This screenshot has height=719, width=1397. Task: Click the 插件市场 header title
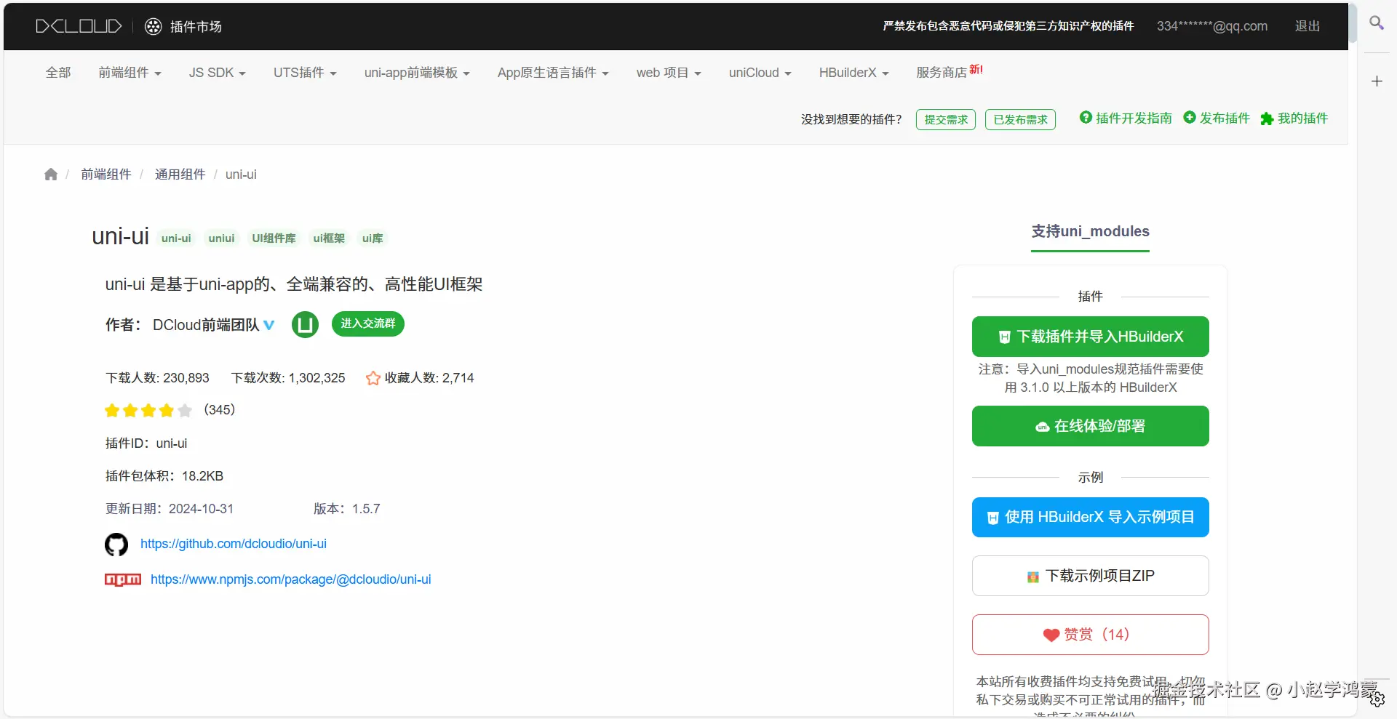(x=196, y=26)
